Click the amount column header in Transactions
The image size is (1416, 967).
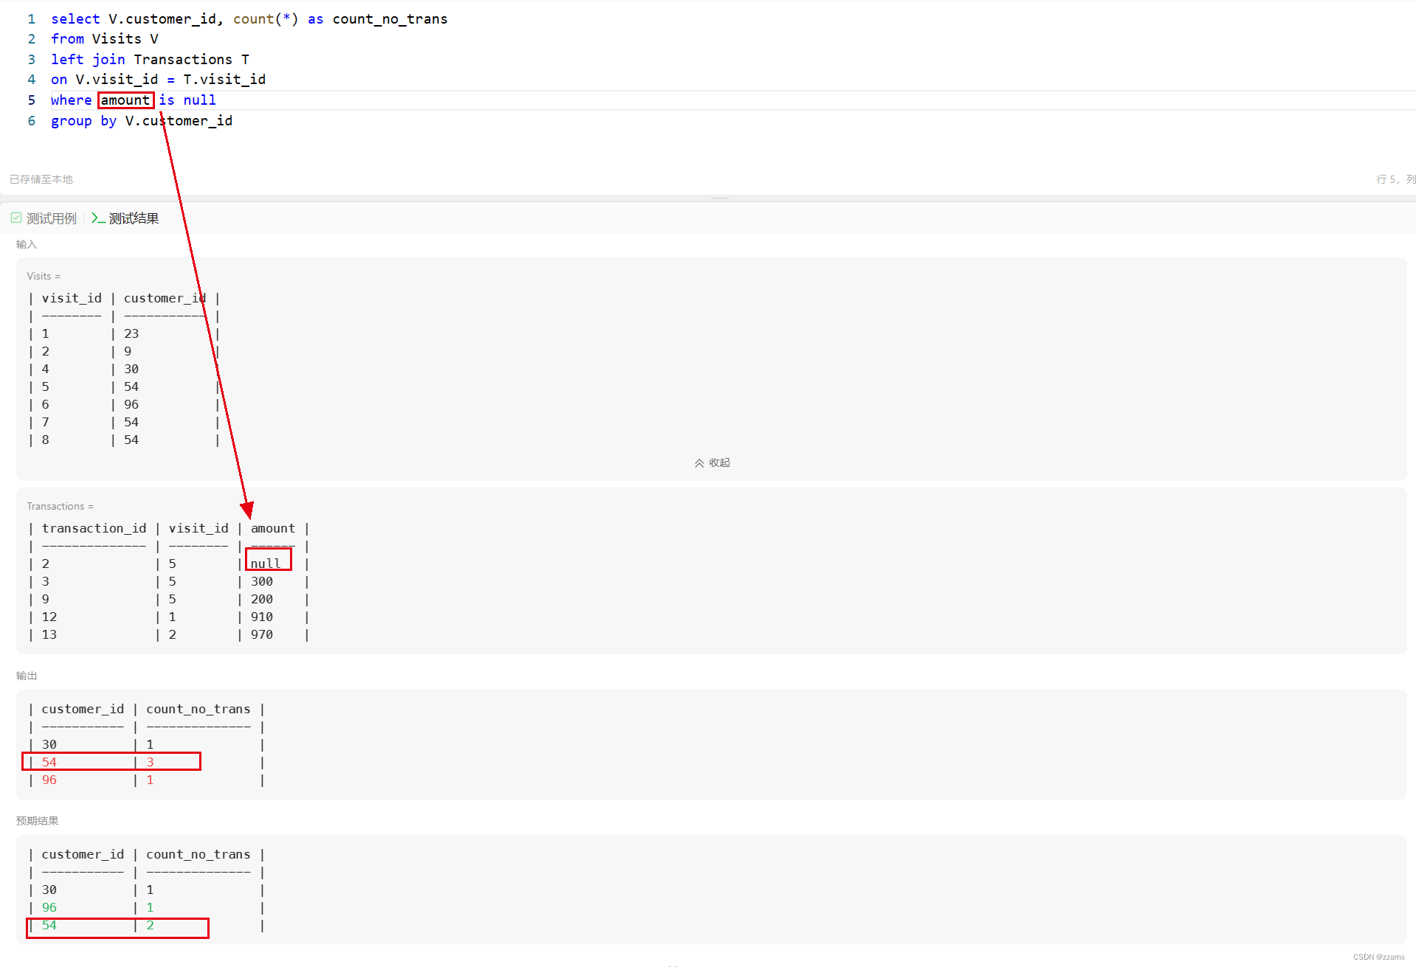pyautogui.click(x=273, y=528)
